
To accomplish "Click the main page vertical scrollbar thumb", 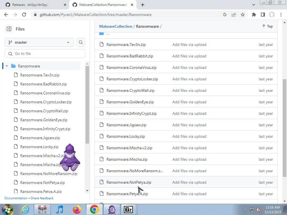I will [x=284, y=128].
